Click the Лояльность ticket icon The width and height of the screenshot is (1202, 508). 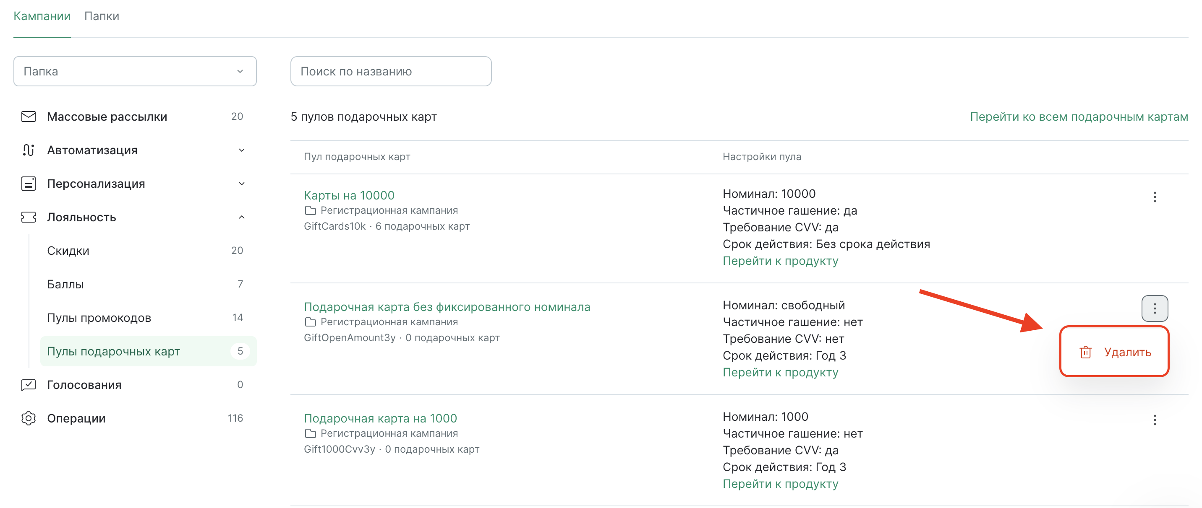(x=29, y=217)
